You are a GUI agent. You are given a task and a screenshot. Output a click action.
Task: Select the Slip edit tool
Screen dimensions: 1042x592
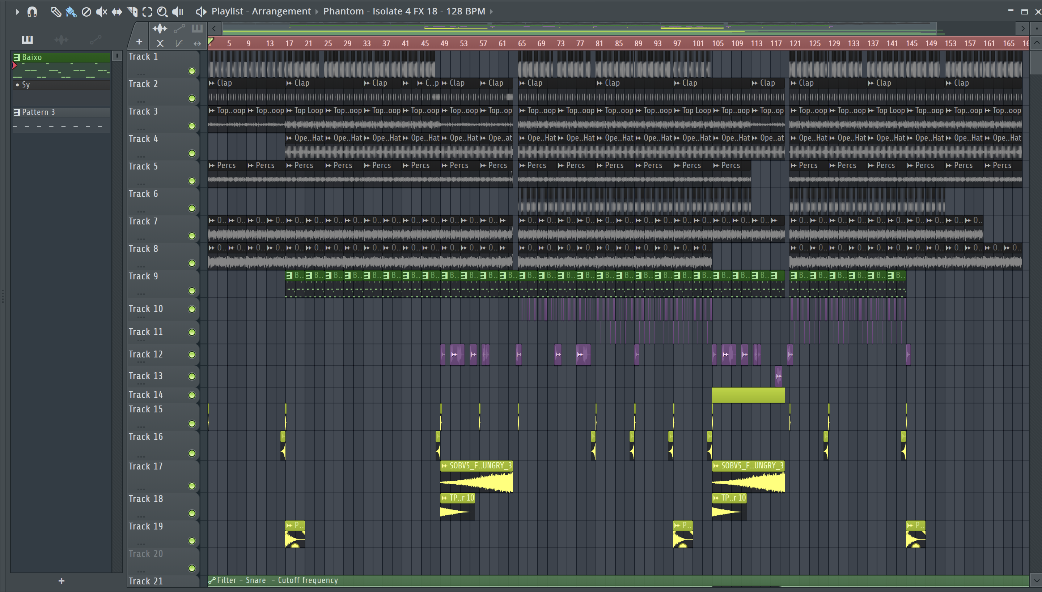tap(117, 12)
